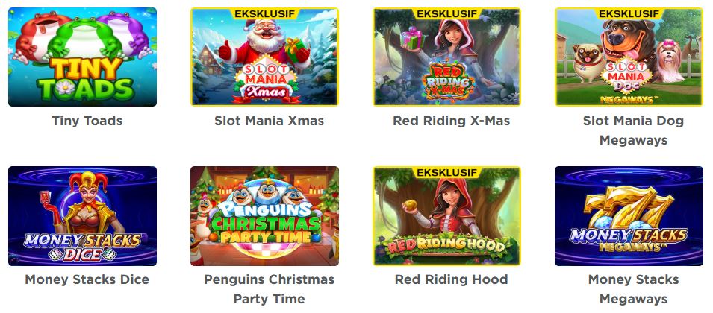Click EKSKLUSIF badge on Slot Mania Xmas
This screenshot has width=713, height=313.
click(264, 14)
